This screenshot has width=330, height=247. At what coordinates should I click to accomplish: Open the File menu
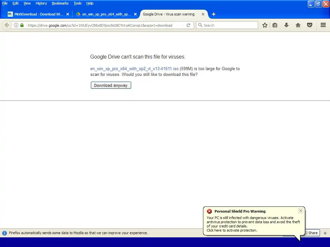coord(5,3)
